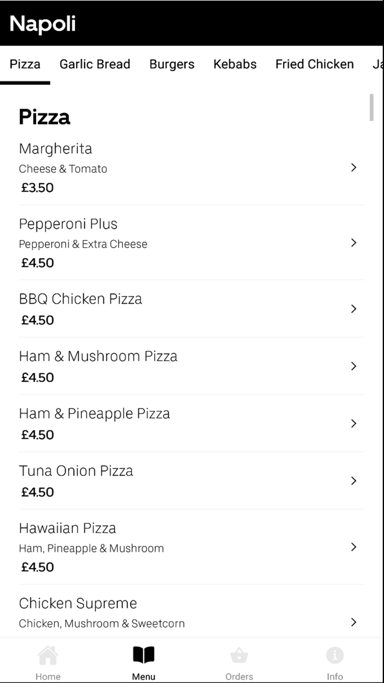This screenshot has width=384, height=683.
Task: Select the Ham & Mushroom Pizza item
Action: click(165, 366)
